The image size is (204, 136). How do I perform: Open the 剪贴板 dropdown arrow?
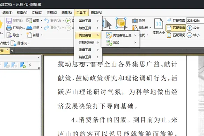pos(151,28)
